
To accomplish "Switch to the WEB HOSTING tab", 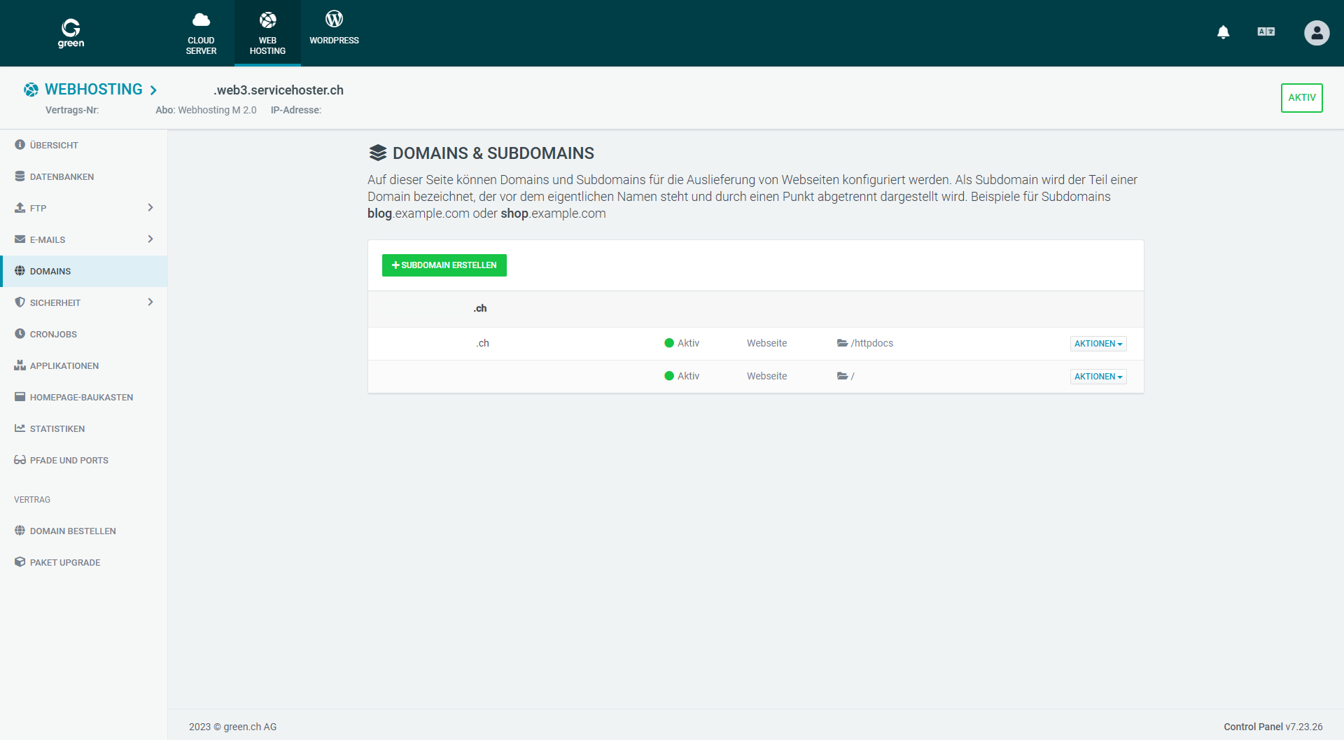I will coord(267,33).
